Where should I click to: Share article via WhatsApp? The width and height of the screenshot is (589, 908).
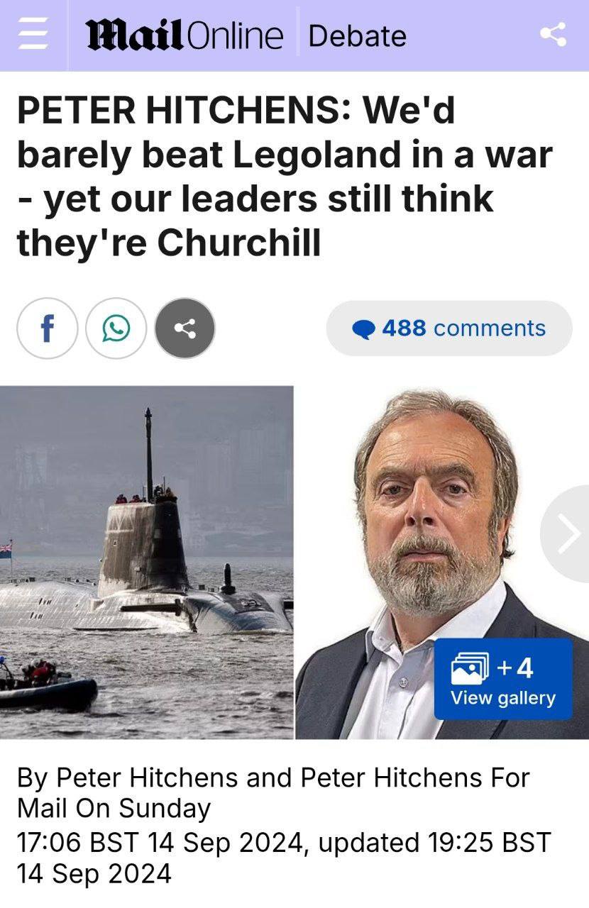click(x=116, y=328)
